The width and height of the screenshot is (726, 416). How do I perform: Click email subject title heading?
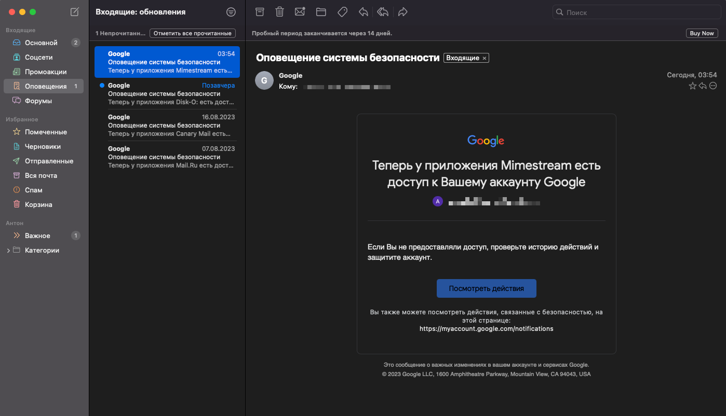[x=348, y=58]
